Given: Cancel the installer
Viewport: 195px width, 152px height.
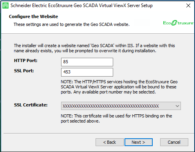Looking at the screenshot, I should pos(174,142).
